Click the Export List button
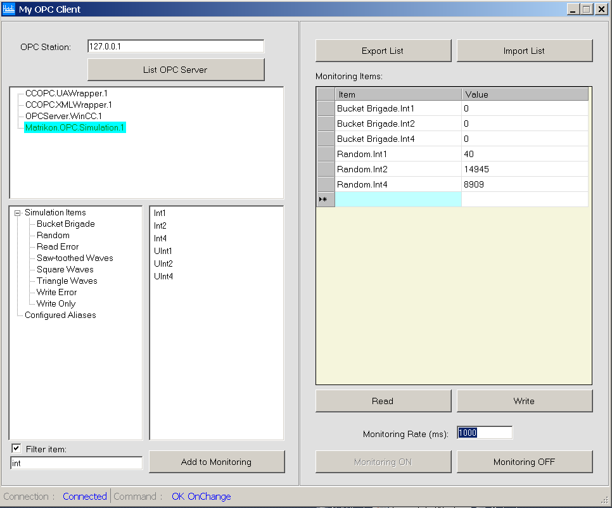The height and width of the screenshot is (508, 612). 383,50
